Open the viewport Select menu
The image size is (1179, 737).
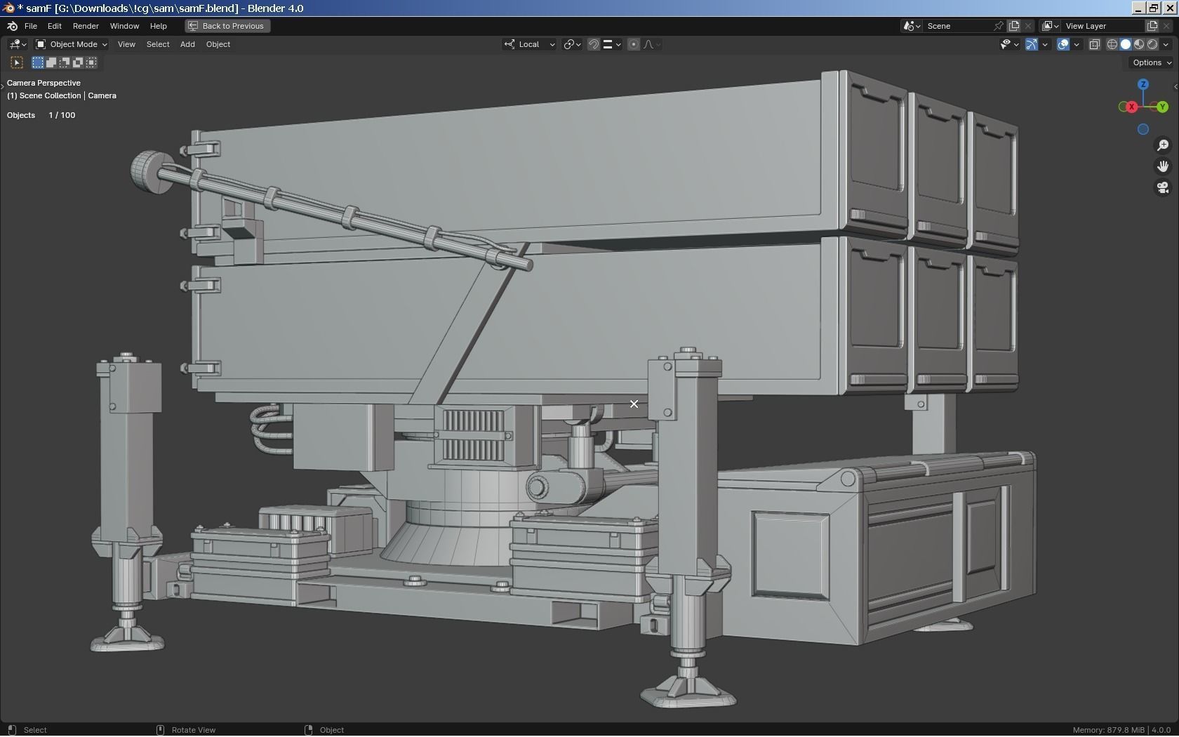(158, 44)
